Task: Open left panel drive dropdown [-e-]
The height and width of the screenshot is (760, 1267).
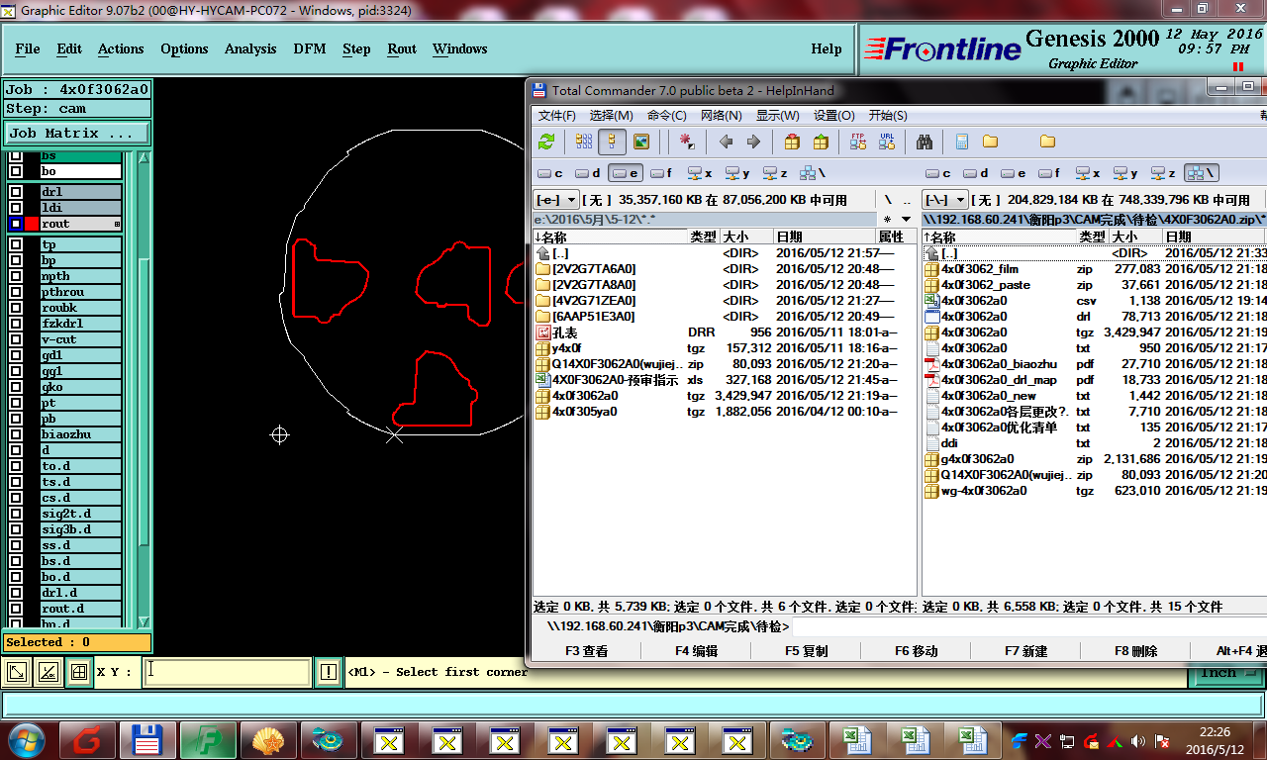Action: click(x=555, y=200)
